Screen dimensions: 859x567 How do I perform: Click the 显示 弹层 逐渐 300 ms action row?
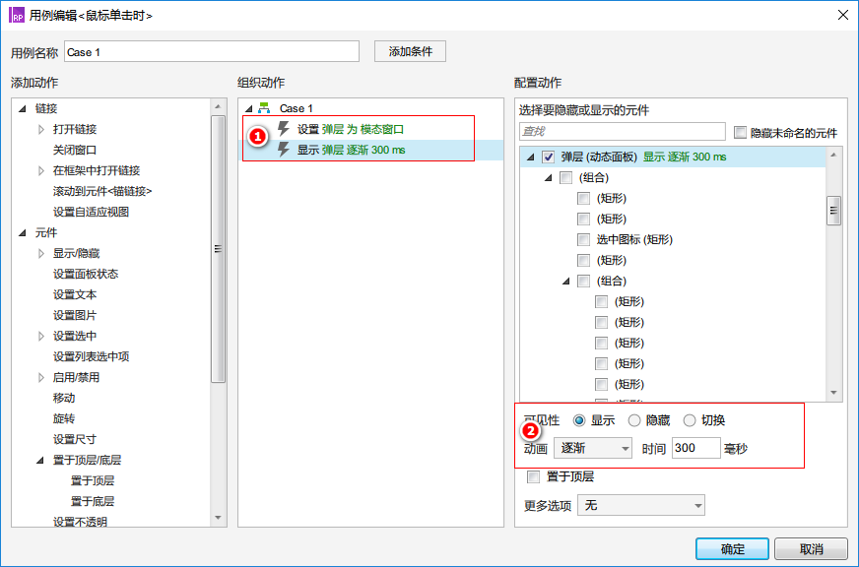coord(370,150)
